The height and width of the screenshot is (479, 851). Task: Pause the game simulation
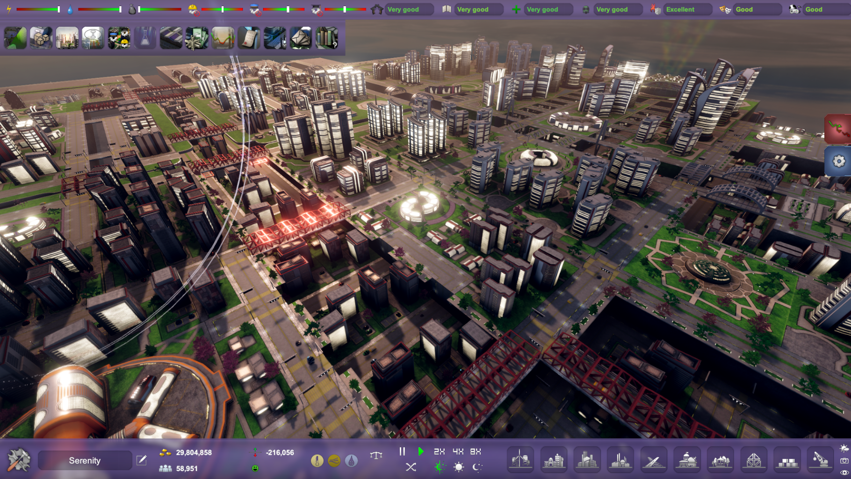pyautogui.click(x=402, y=451)
